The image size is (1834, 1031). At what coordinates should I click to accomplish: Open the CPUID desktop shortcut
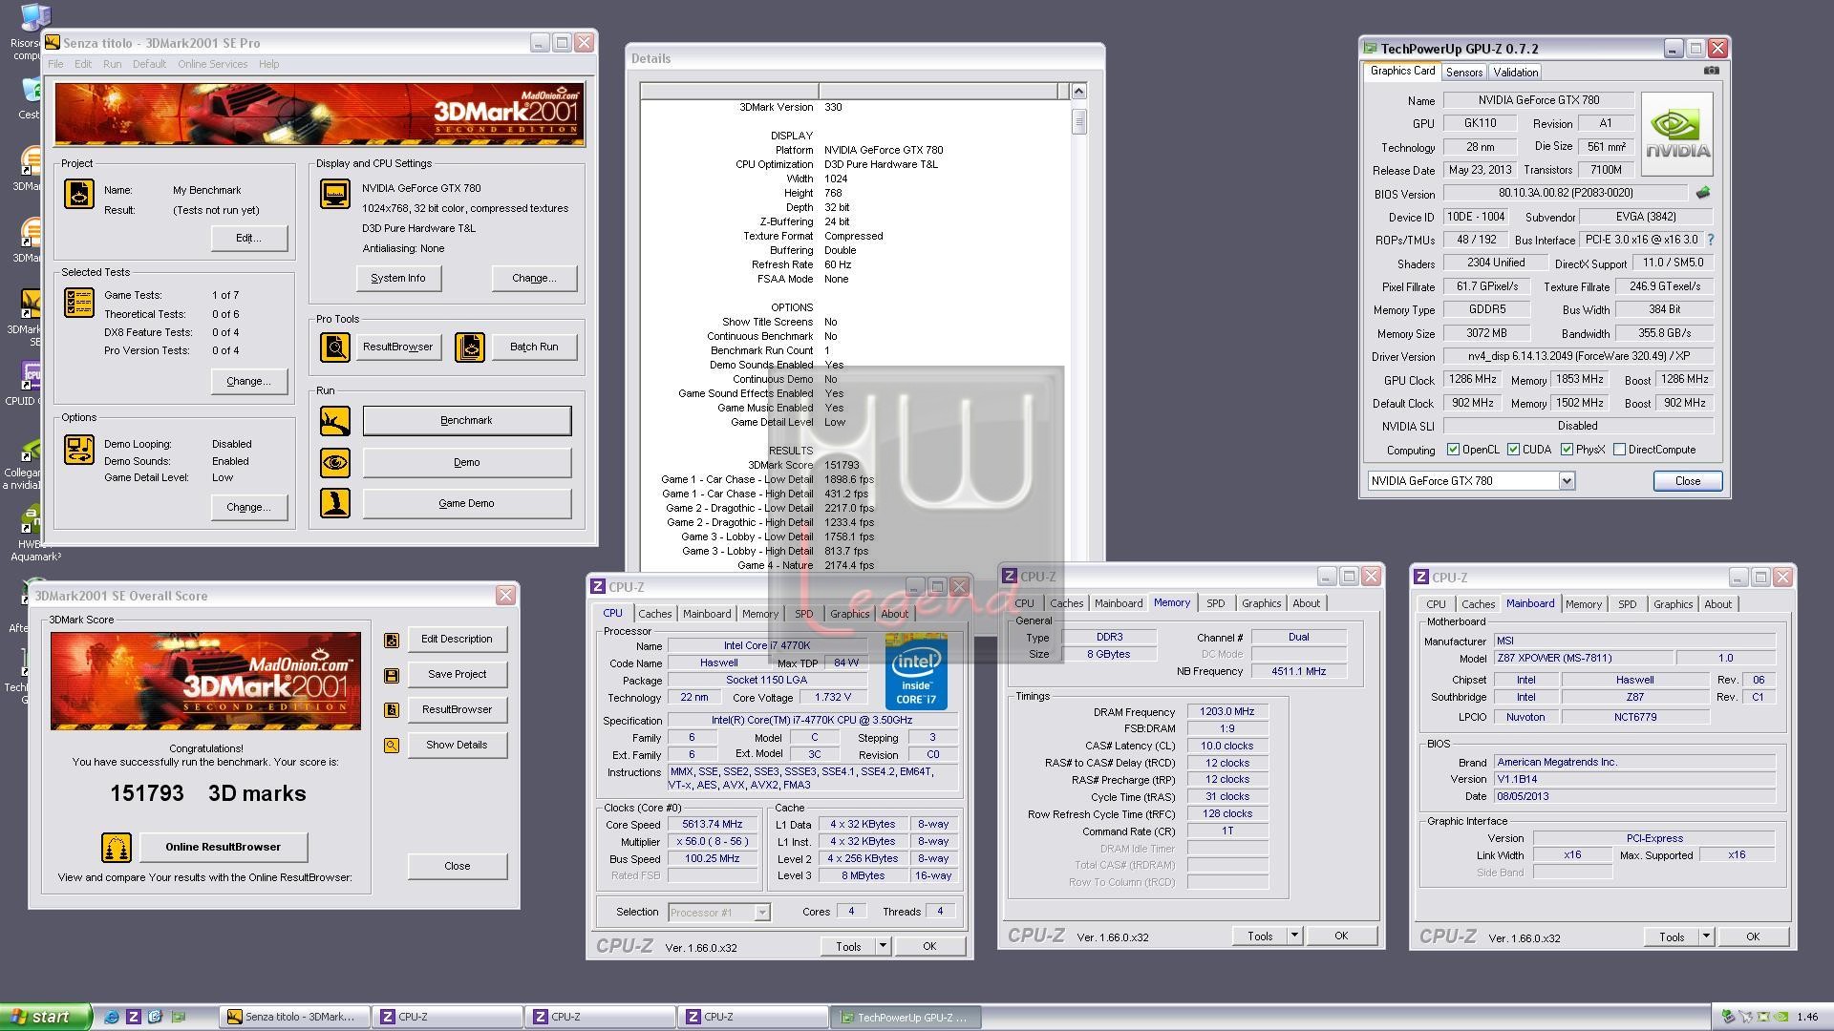tap(29, 382)
